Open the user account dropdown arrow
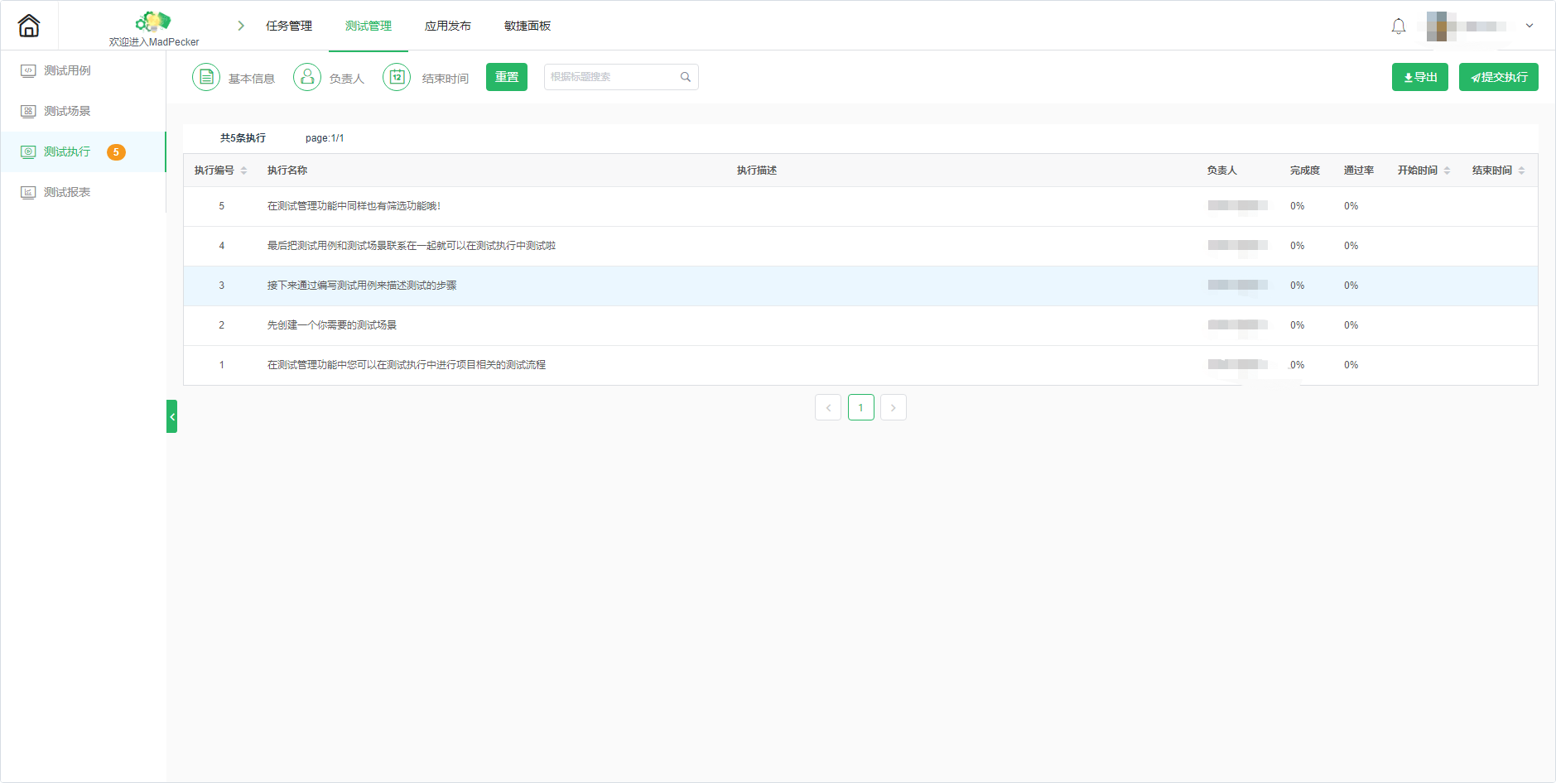The height and width of the screenshot is (783, 1556). pyautogui.click(x=1530, y=26)
